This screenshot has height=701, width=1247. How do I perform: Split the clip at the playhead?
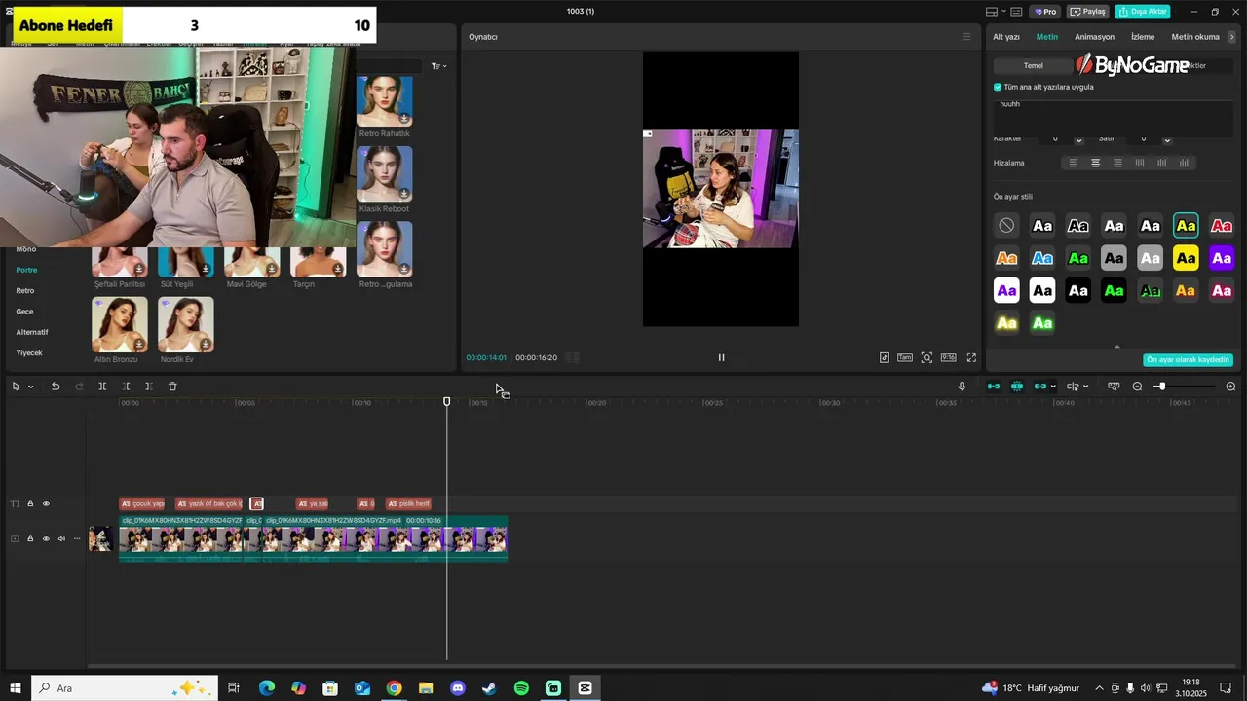tap(102, 387)
